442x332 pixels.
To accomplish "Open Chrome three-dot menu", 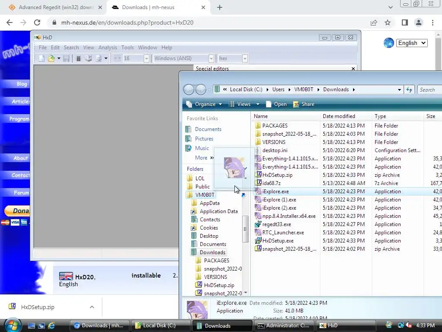I will pyautogui.click(x=433, y=22).
